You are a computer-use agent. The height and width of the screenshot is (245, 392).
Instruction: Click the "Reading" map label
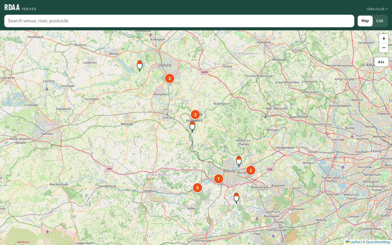229,171
